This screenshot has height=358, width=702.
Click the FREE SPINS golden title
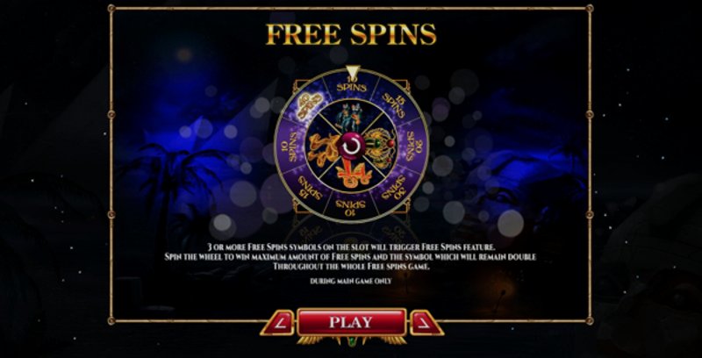coord(351,34)
